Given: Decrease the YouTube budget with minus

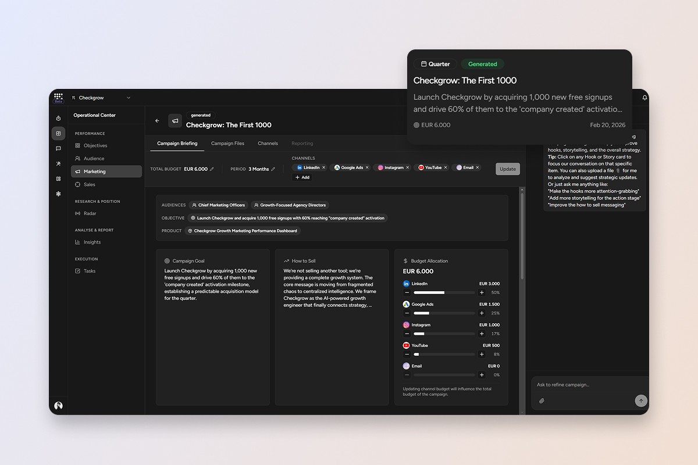Looking at the screenshot, I should tap(407, 354).
